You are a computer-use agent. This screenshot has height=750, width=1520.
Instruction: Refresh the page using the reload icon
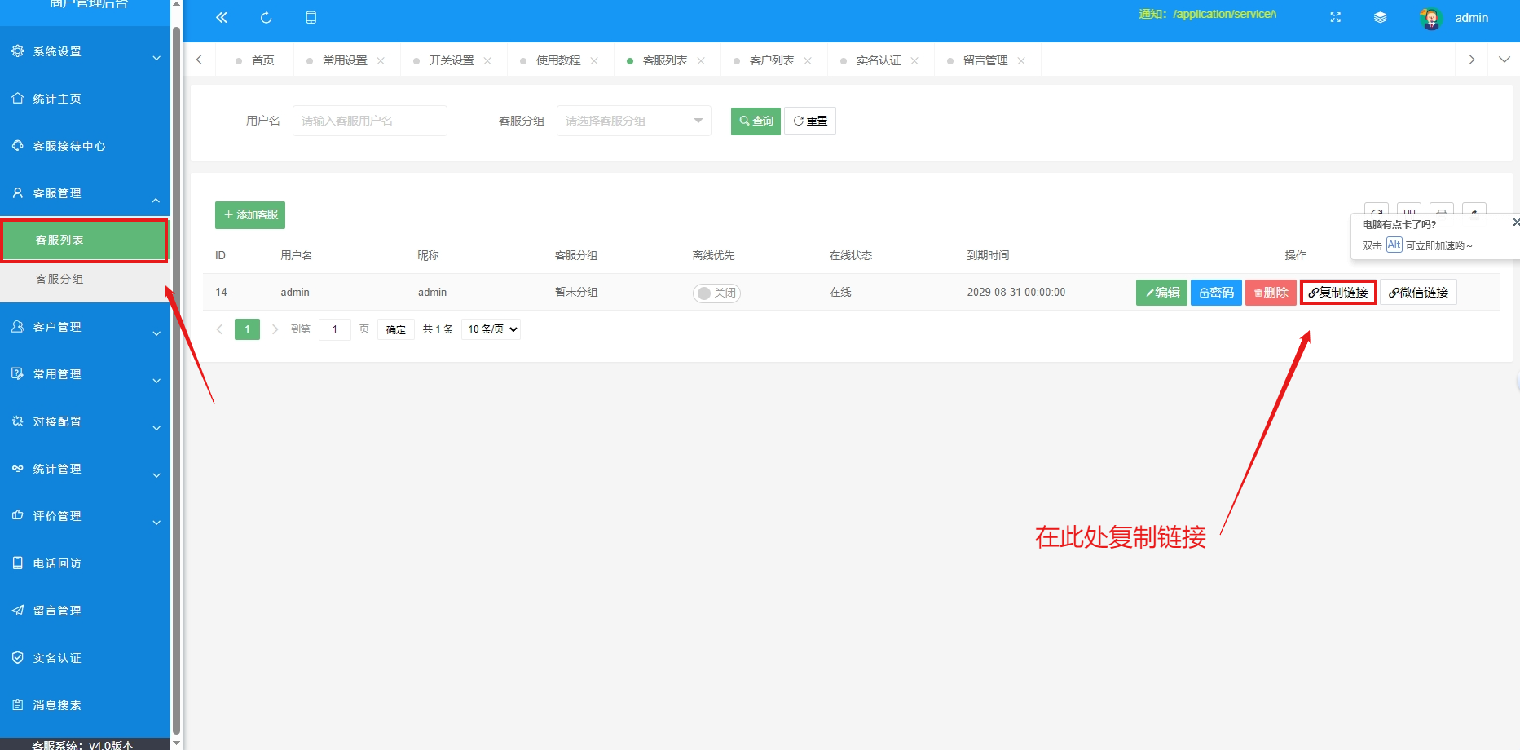pos(266,16)
